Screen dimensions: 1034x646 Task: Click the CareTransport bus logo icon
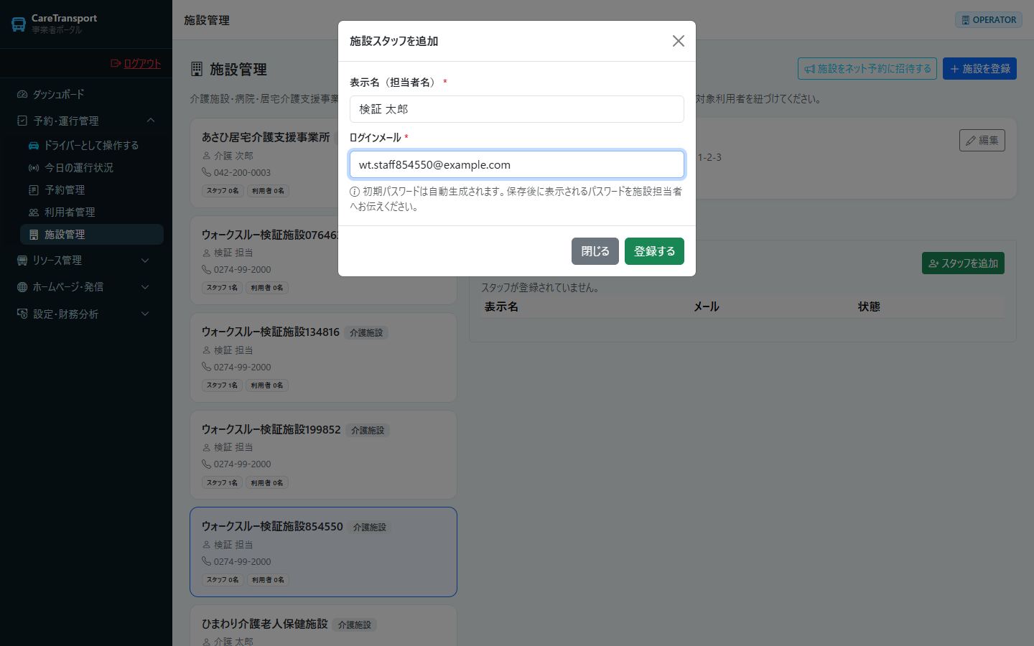click(x=19, y=24)
